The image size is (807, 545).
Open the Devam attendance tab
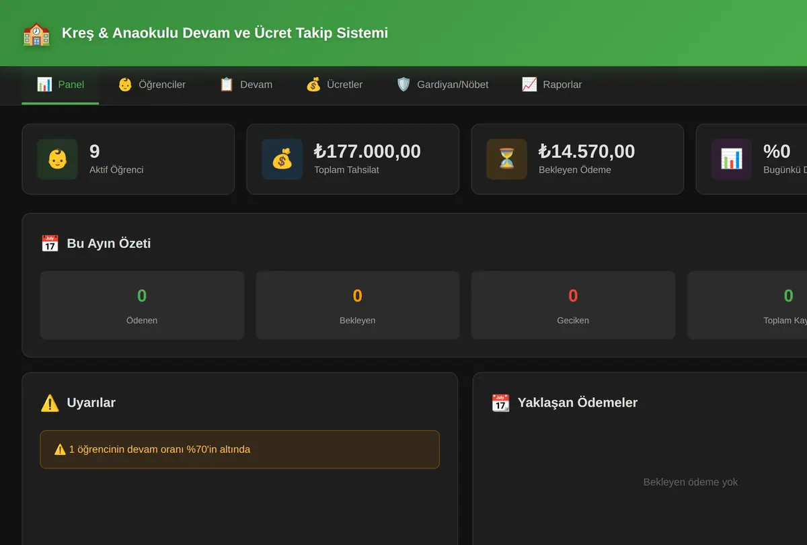tap(246, 85)
